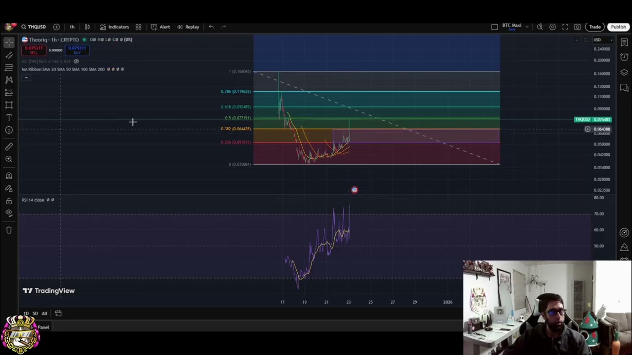Open the Indicators dialog
The width and height of the screenshot is (632, 355).
[115, 27]
